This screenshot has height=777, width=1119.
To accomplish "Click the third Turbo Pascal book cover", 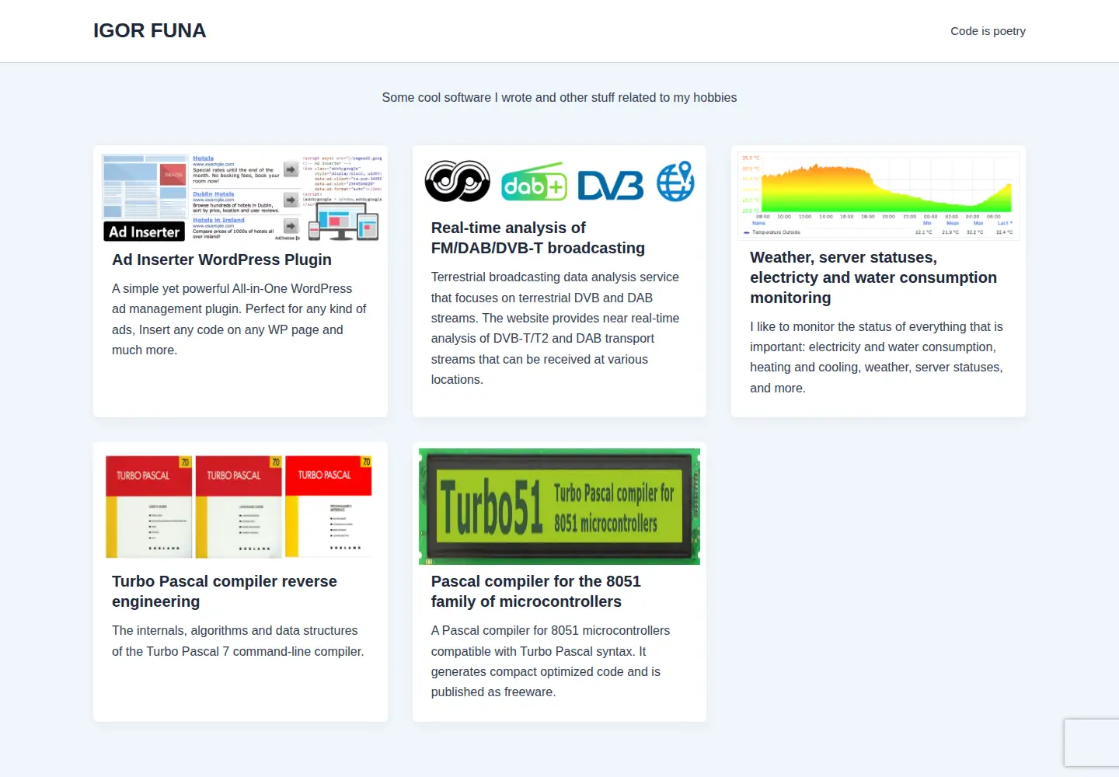I will (329, 507).
